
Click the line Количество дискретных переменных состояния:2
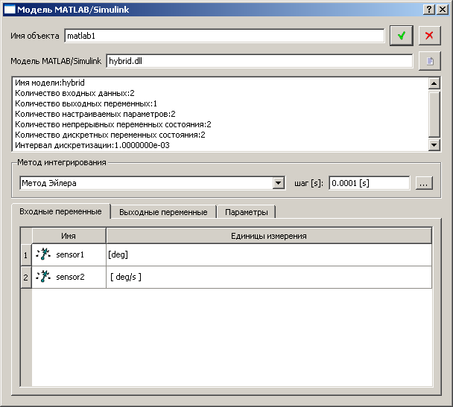(110, 135)
